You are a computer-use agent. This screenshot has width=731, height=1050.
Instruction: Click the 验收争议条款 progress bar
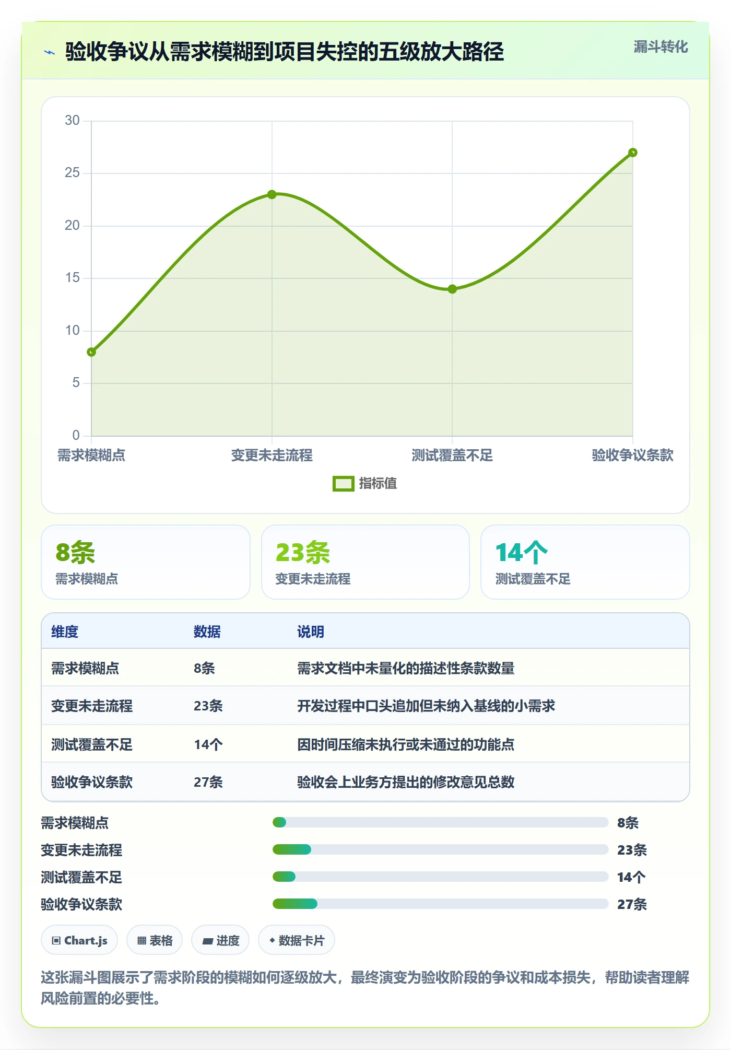pos(440,904)
